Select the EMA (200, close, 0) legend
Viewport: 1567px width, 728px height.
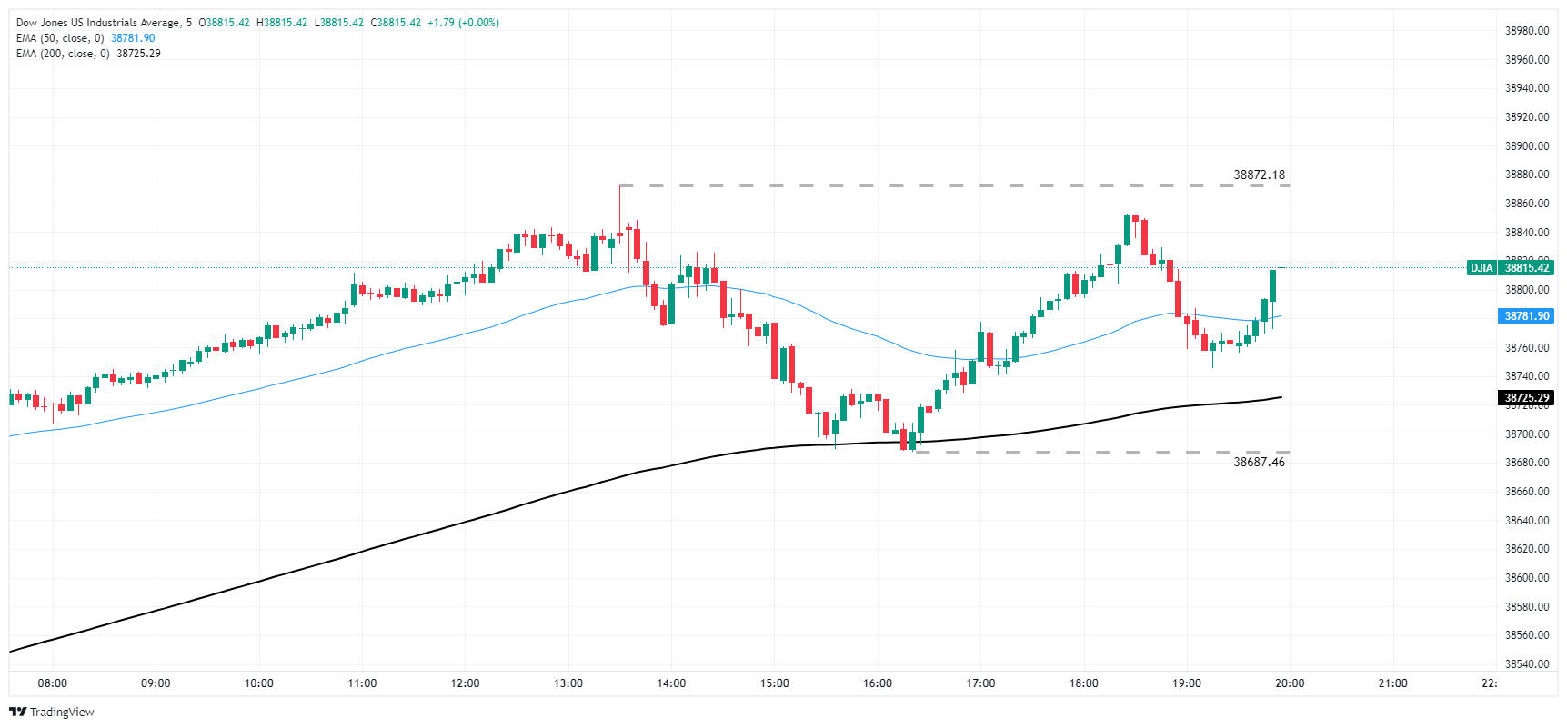point(63,54)
